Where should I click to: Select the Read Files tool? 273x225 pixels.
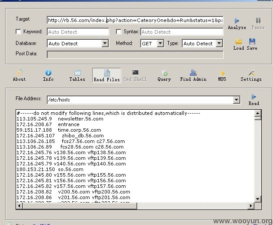[x=106, y=76]
